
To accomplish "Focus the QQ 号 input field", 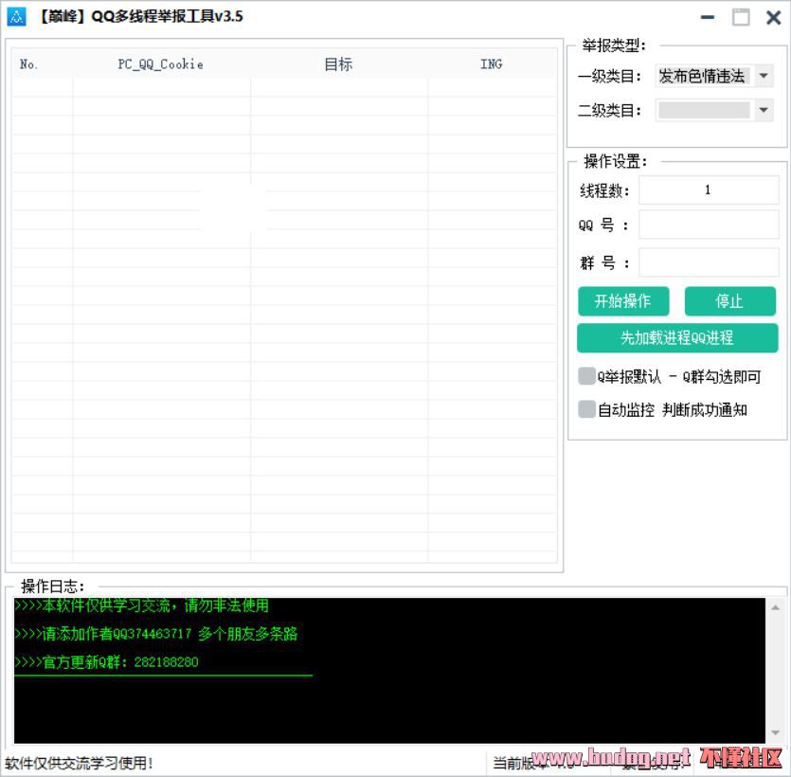I will (709, 225).
